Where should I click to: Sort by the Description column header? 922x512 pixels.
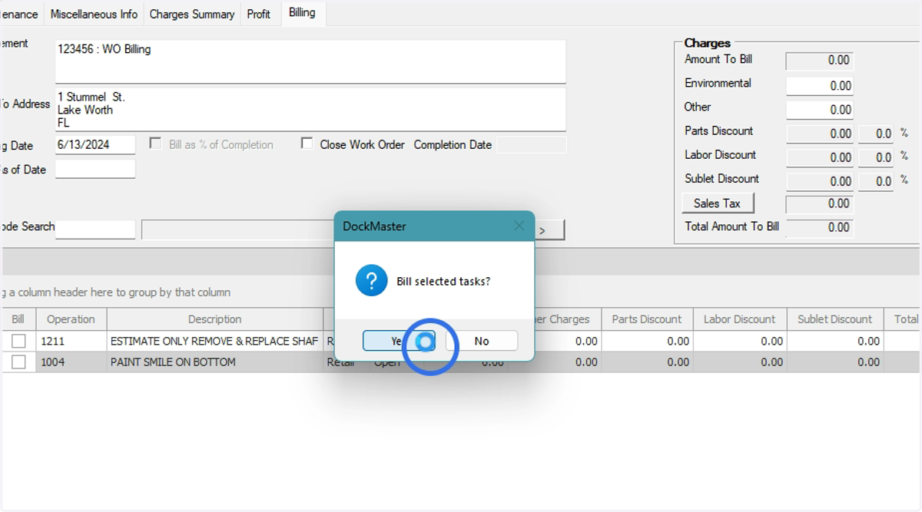click(215, 319)
